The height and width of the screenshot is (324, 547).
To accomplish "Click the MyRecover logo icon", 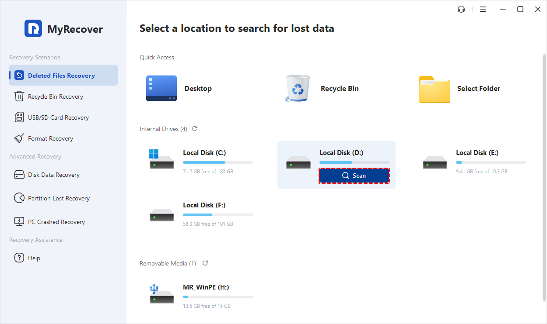I will tap(33, 29).
